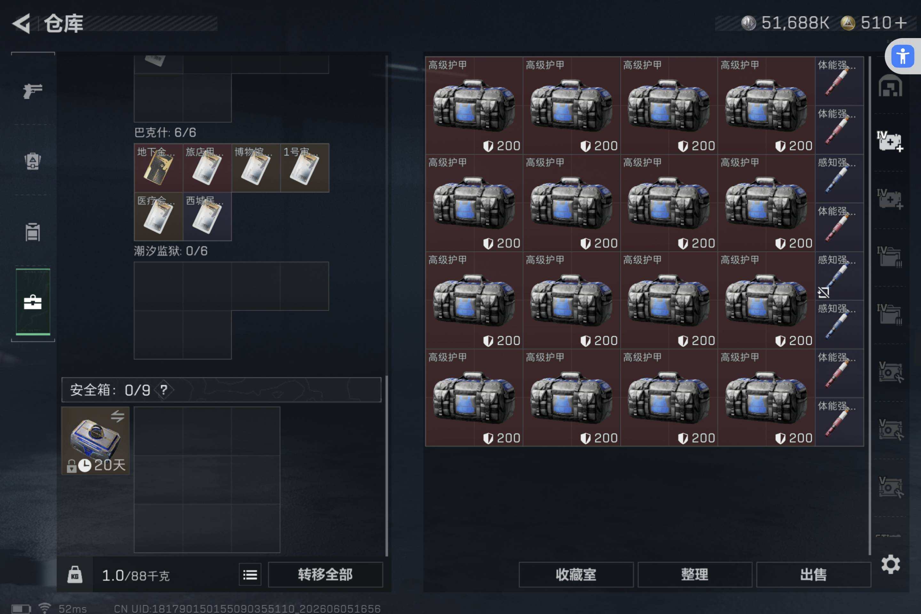Select the bottommost 体能强 injector
This screenshot has width=921, height=614.
839,422
